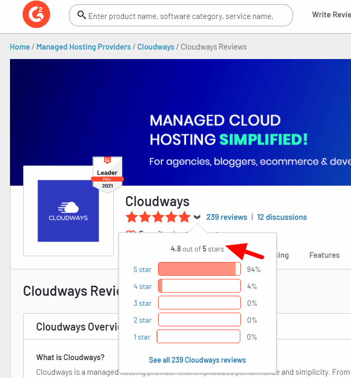Open See all 239 Cloudways reviews
Screen dimensions: 351x378
pyautogui.click(x=197, y=360)
